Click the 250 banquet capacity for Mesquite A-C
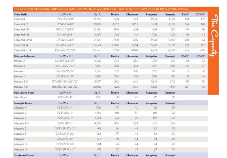The image size is (227, 158). click(x=173, y=123)
